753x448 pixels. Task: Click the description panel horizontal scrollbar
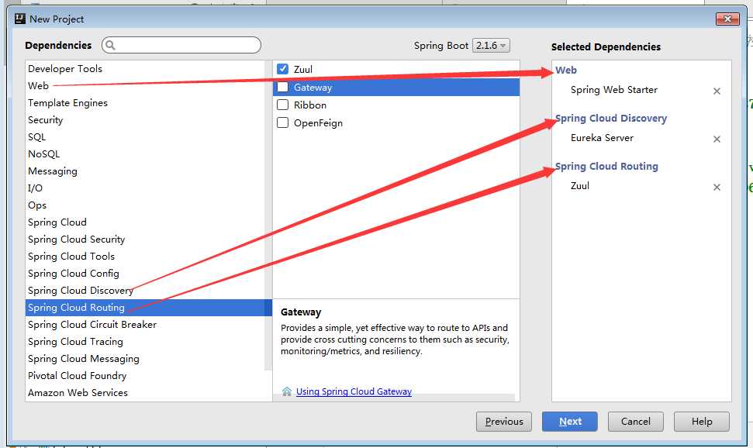click(394, 398)
